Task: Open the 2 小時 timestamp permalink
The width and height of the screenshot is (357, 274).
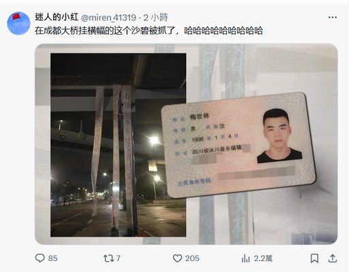Action: [156, 17]
